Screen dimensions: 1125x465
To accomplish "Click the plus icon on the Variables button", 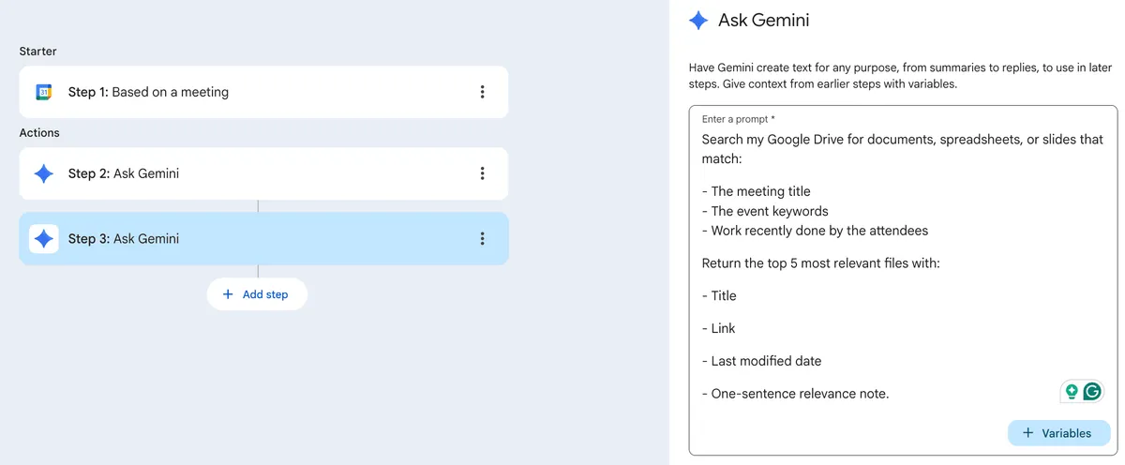I will click(1028, 433).
